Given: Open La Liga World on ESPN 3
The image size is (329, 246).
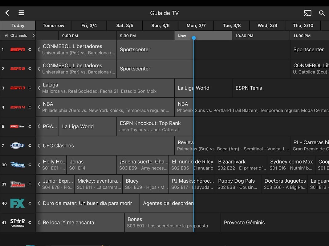Looking at the screenshot, I should [203, 88].
